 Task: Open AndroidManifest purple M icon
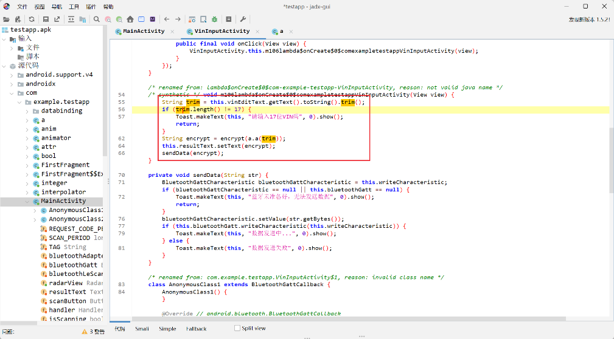pyautogui.click(x=153, y=19)
